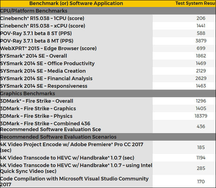Select the 'Recommended Software Evaluation Scenarios' section row
The width and height of the screenshot is (216, 188).
pyautogui.click(x=108, y=137)
